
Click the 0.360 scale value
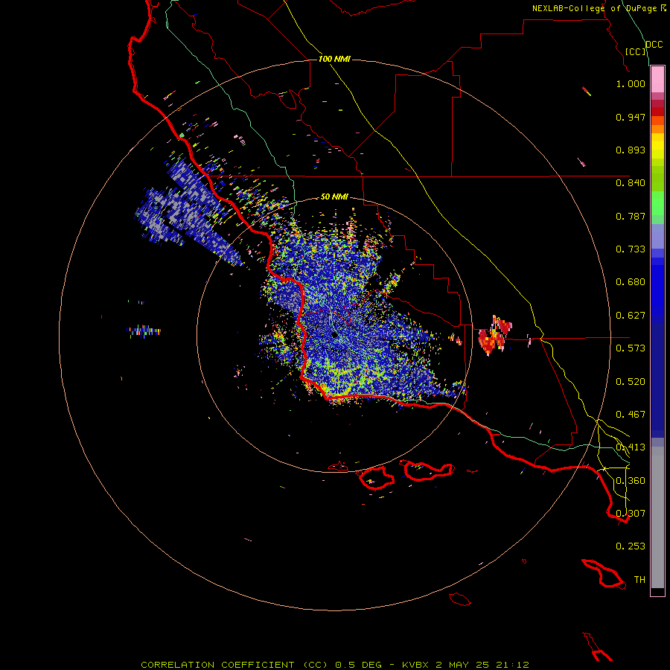(x=631, y=481)
